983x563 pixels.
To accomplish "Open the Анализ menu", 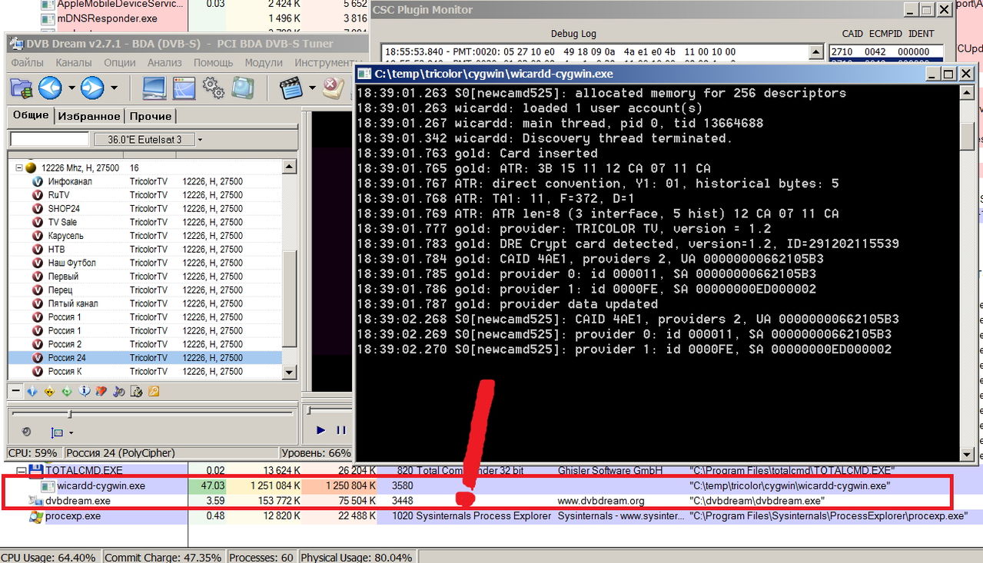I will (164, 62).
